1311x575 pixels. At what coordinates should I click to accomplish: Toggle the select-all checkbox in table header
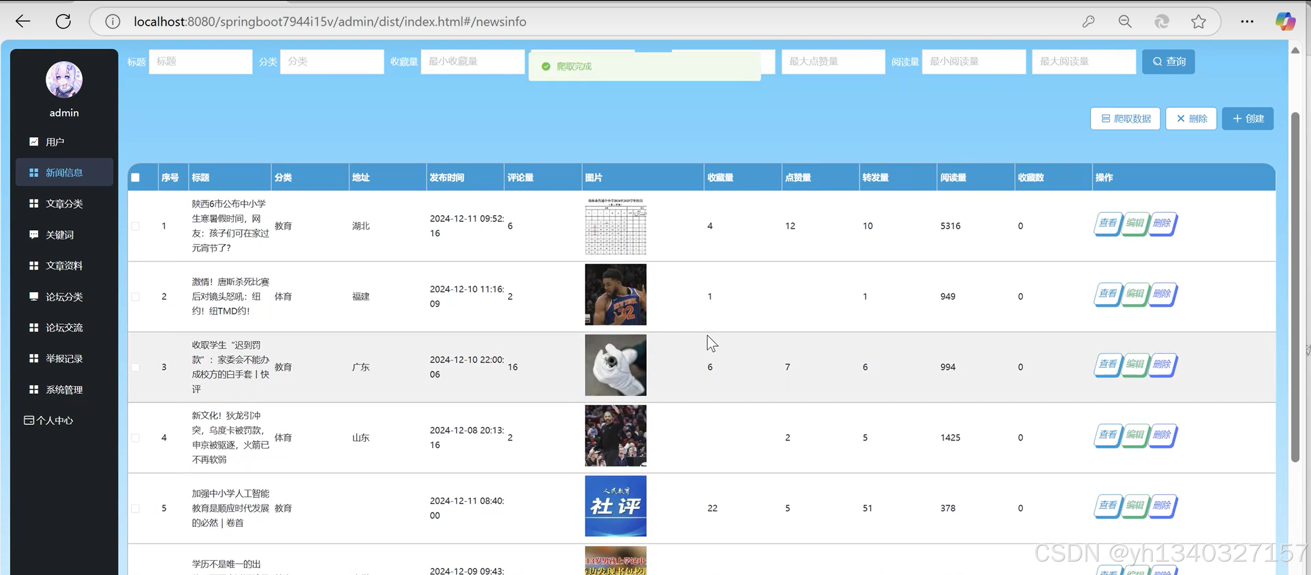[135, 178]
